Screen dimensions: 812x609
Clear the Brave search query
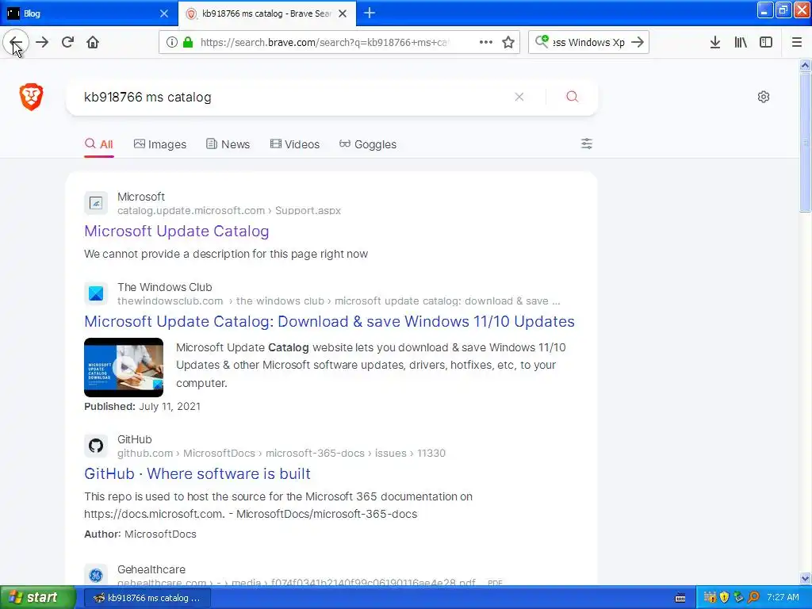click(519, 97)
